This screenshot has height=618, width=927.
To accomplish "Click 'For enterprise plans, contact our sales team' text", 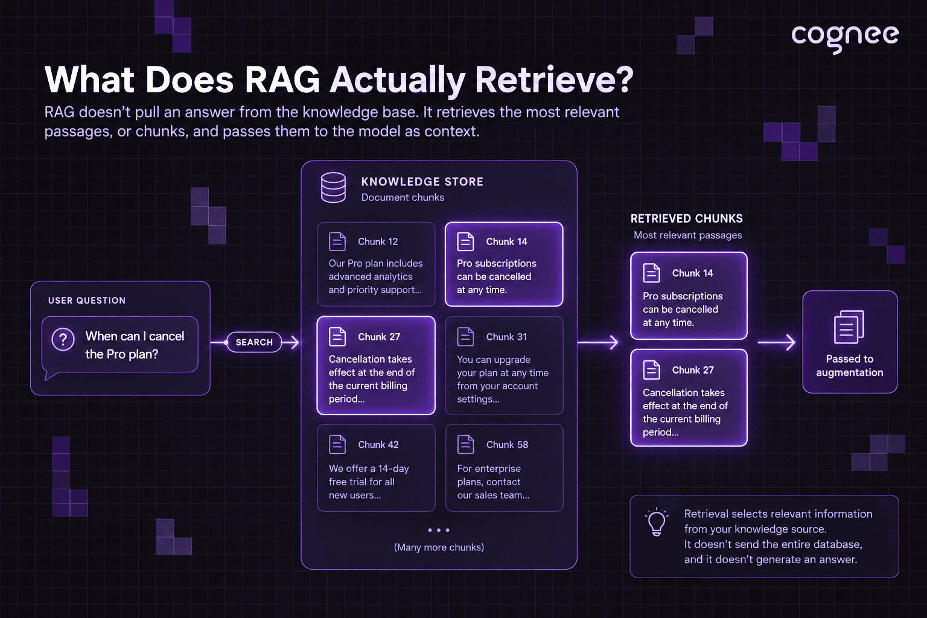I will pos(493,482).
